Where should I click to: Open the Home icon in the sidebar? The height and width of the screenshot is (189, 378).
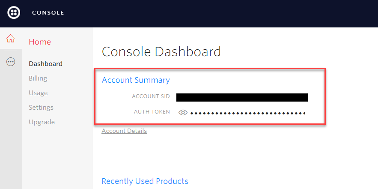(x=11, y=39)
